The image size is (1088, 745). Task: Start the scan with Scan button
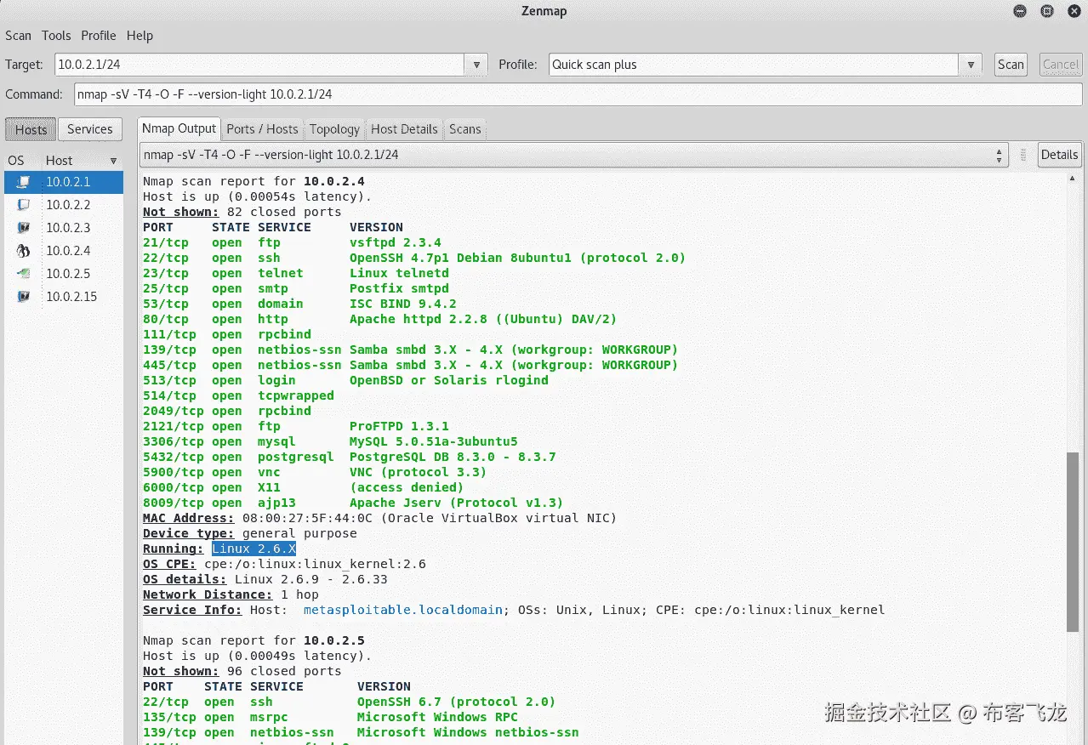click(1011, 65)
